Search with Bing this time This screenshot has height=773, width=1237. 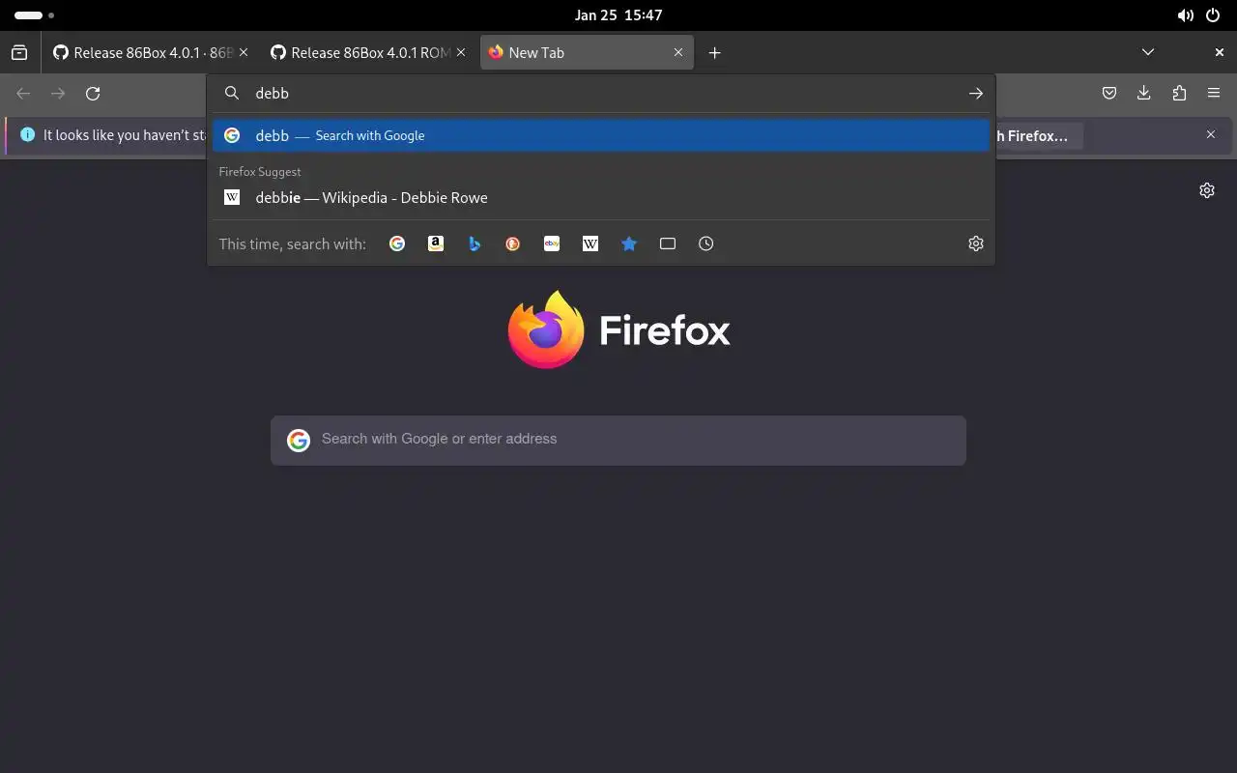(x=475, y=243)
